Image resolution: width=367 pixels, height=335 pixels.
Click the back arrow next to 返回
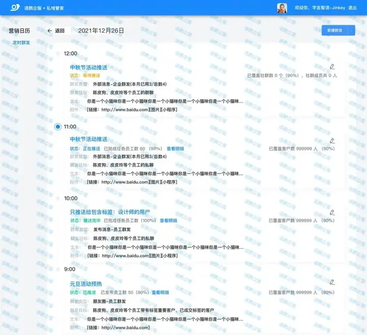(50, 31)
